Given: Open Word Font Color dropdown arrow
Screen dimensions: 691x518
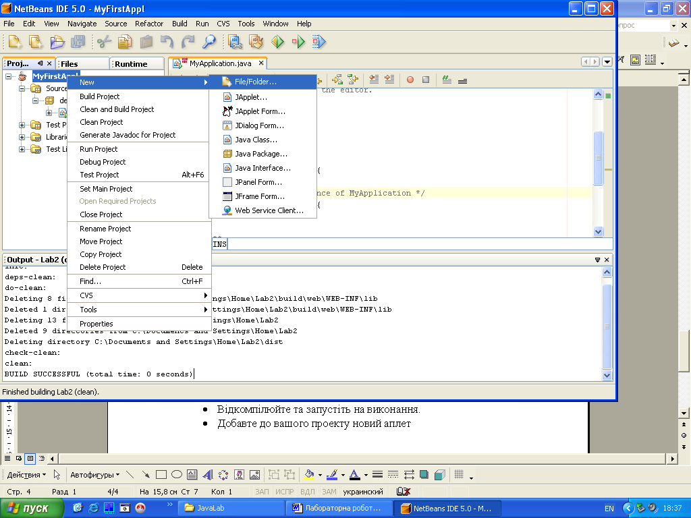Looking at the screenshot, I should point(366,475).
